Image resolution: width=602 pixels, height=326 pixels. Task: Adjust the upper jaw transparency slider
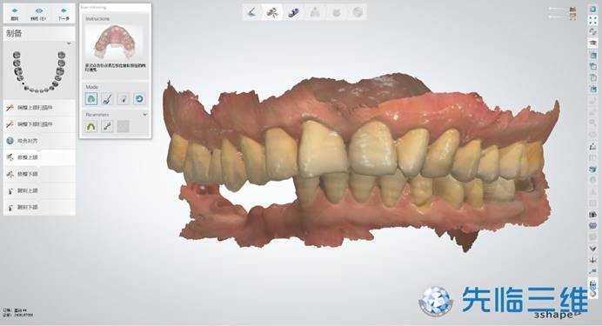(x=558, y=9)
